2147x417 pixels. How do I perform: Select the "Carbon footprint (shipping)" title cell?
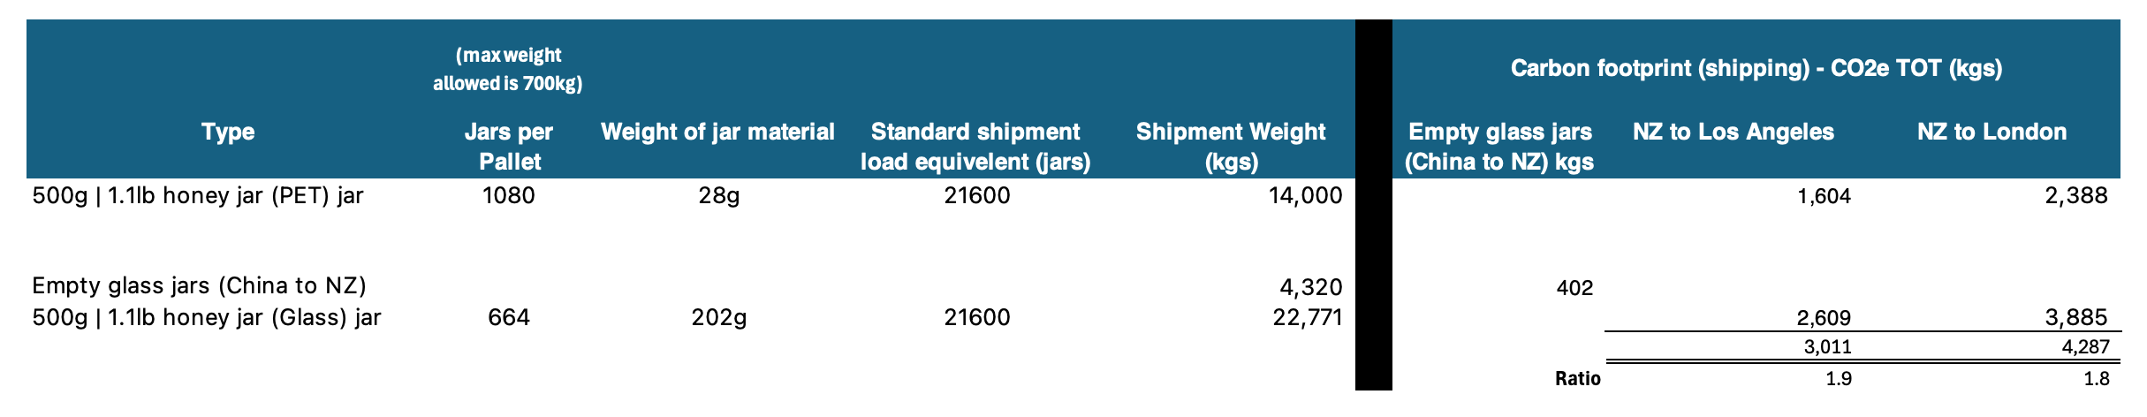[1756, 68]
